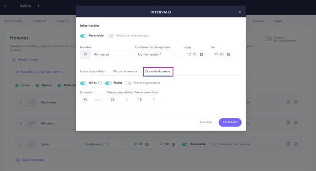Uncheck the Martes checkbox

(37, 85)
